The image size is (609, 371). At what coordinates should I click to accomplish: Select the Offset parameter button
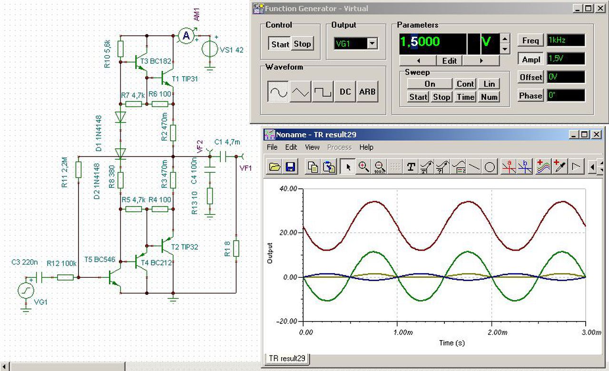530,77
